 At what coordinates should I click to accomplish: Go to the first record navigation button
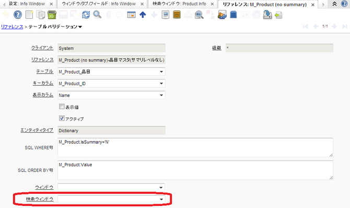tap(306, 27)
